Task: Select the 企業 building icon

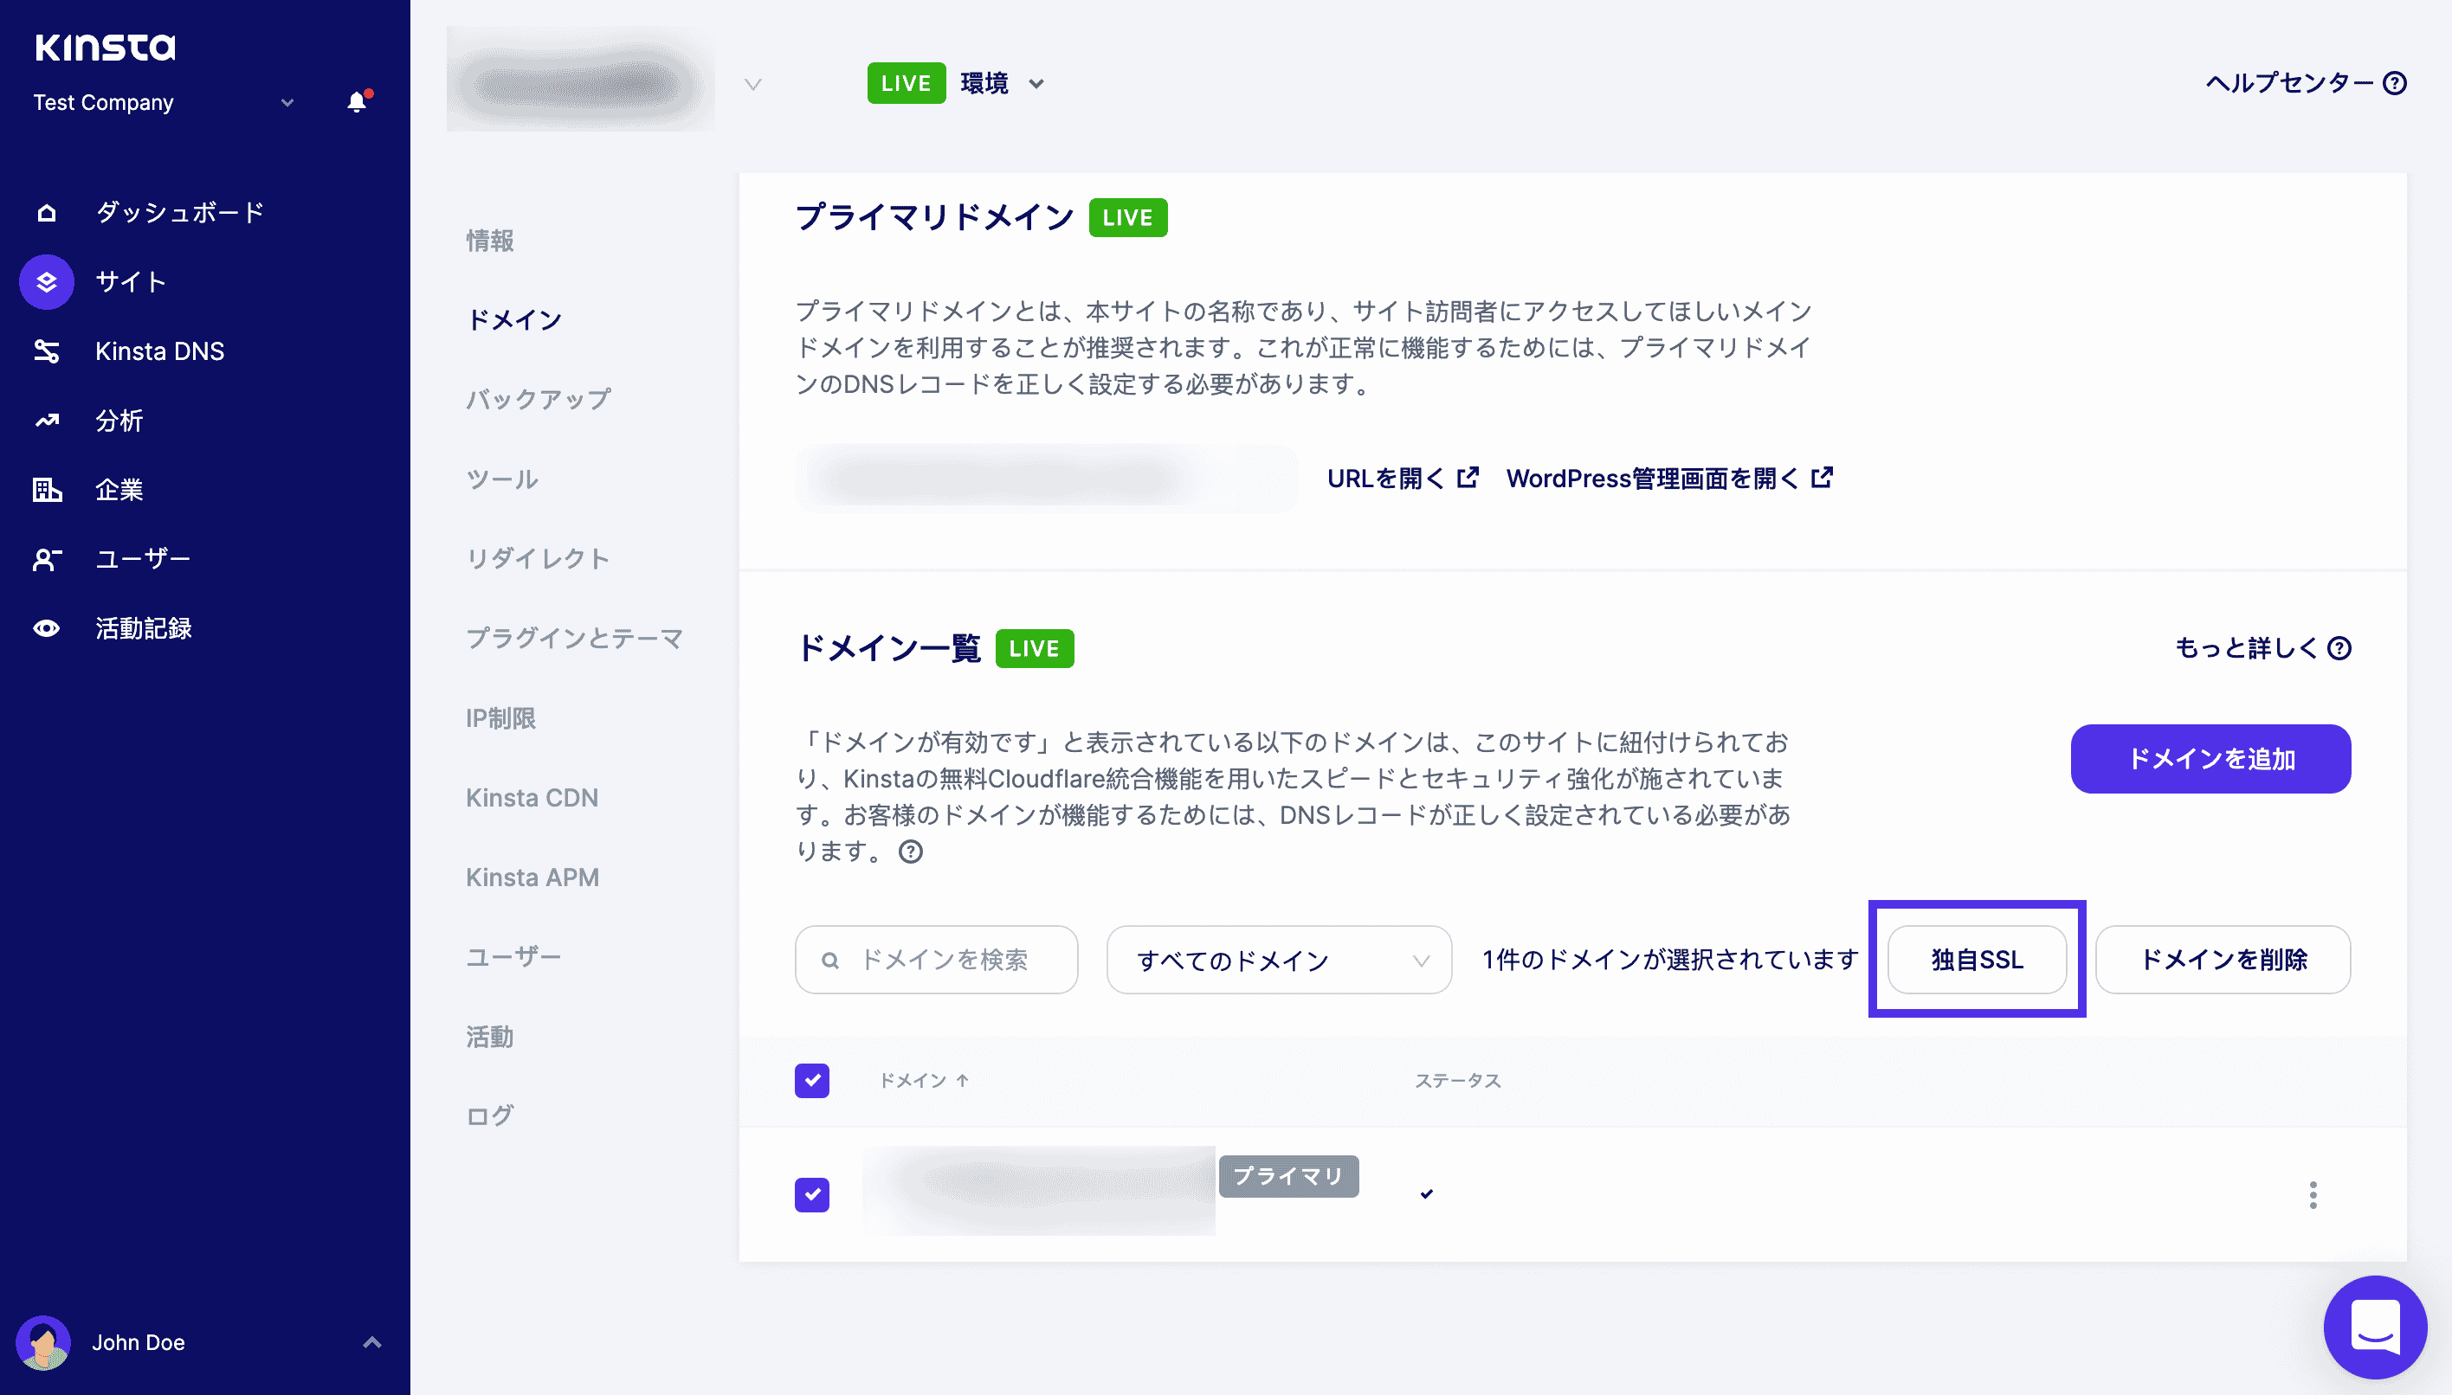Action: 46,491
